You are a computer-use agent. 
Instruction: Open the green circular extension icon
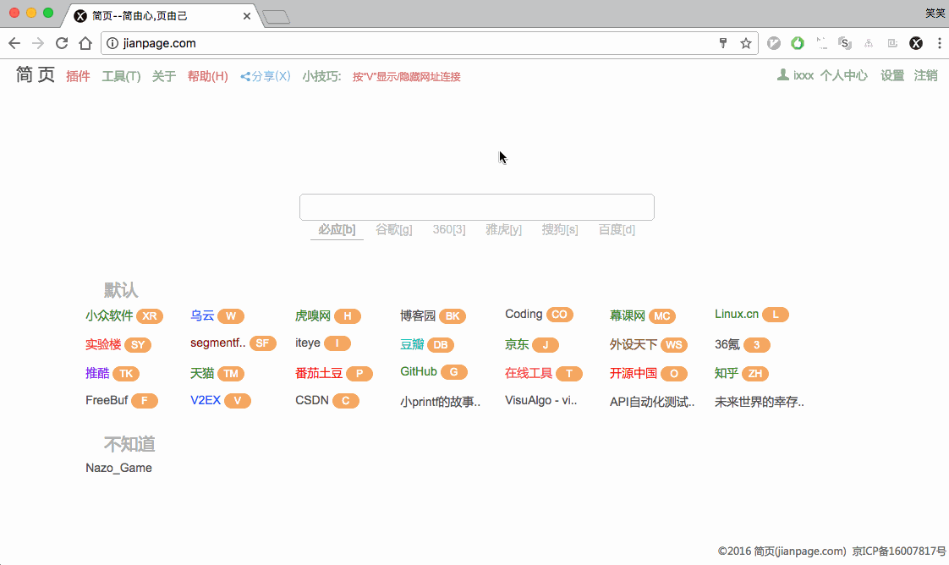pos(798,43)
